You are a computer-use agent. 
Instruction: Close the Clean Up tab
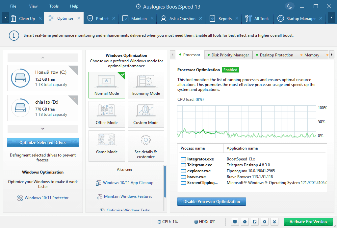point(40,19)
